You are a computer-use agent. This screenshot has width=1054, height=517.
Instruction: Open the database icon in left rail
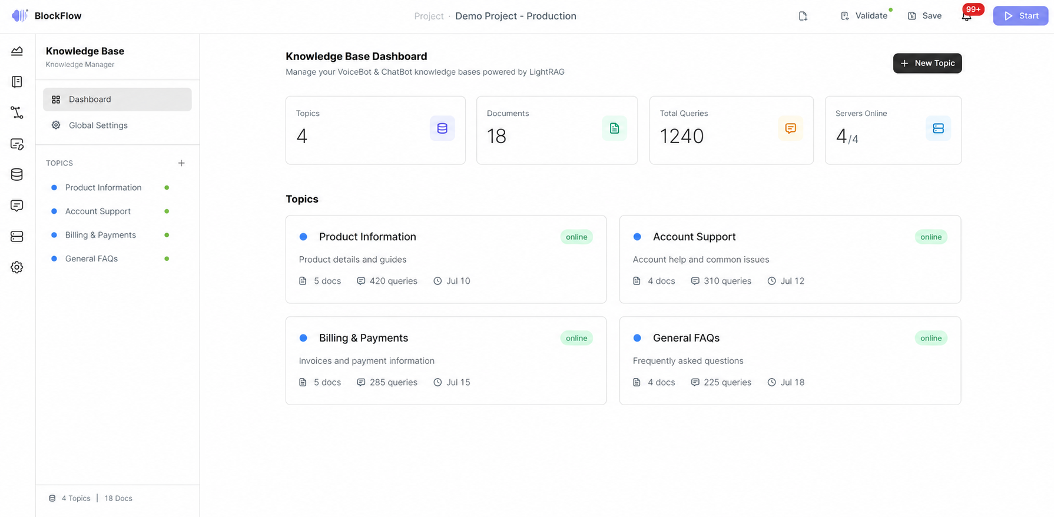pos(17,174)
